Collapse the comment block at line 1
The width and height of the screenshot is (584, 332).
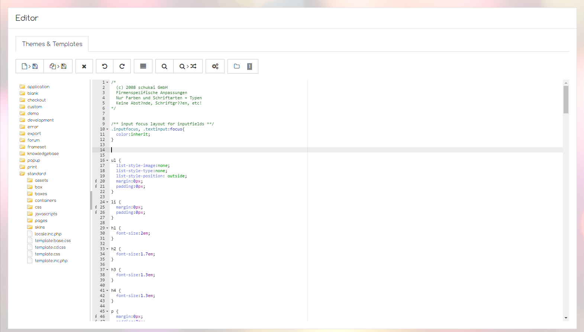pyautogui.click(x=107, y=83)
